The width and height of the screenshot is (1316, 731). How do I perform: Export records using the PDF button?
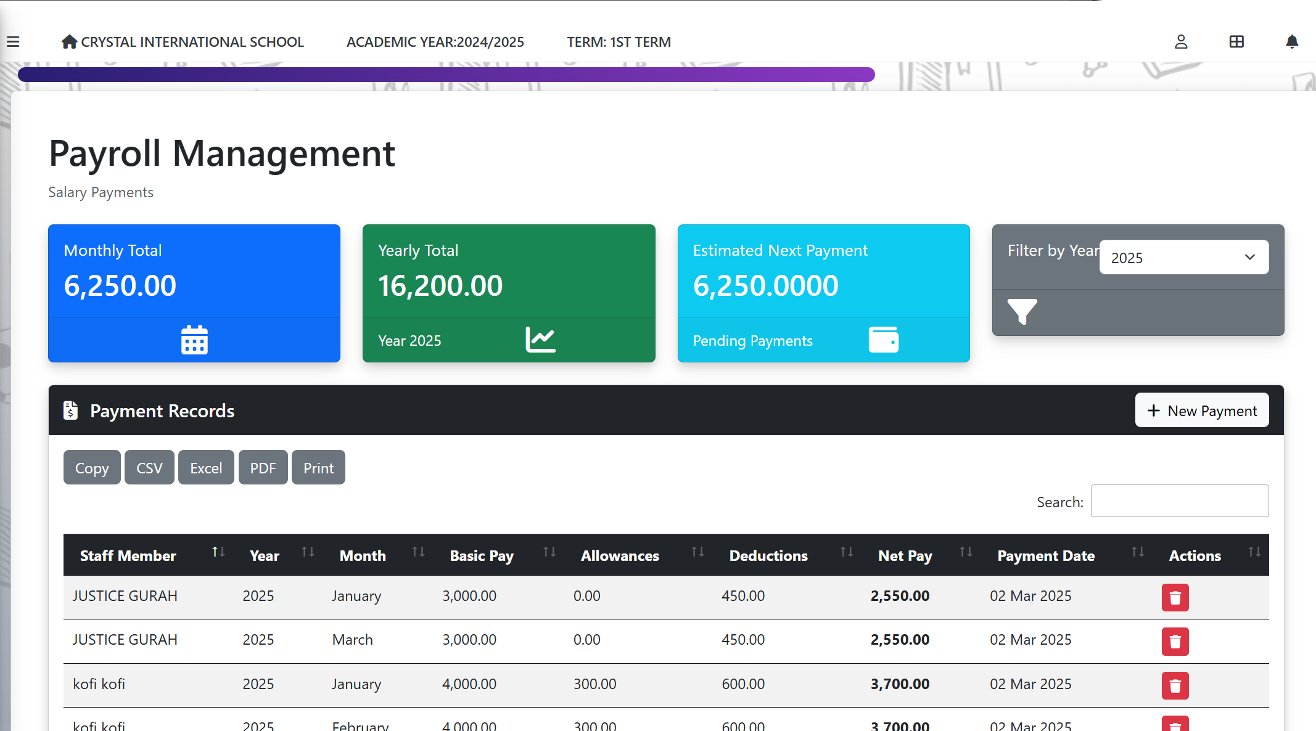pos(263,468)
